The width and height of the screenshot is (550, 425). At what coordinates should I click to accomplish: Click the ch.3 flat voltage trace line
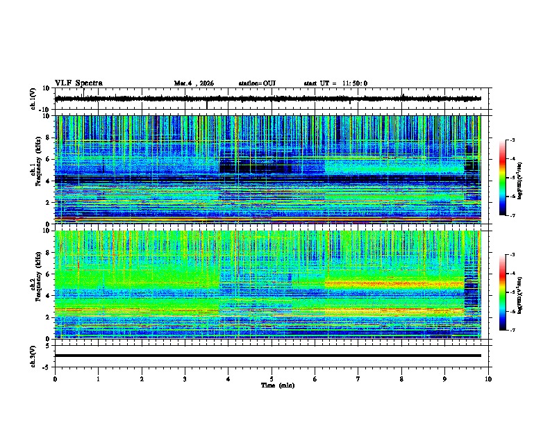tap(267, 356)
